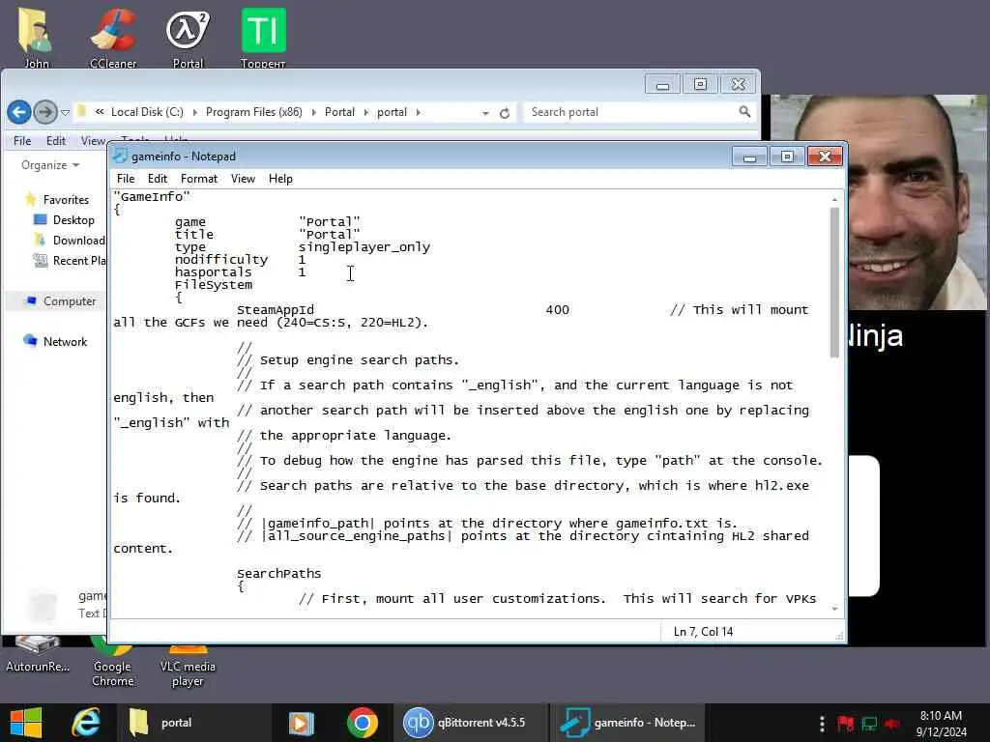Refresh the portal folder in Explorer

click(505, 113)
